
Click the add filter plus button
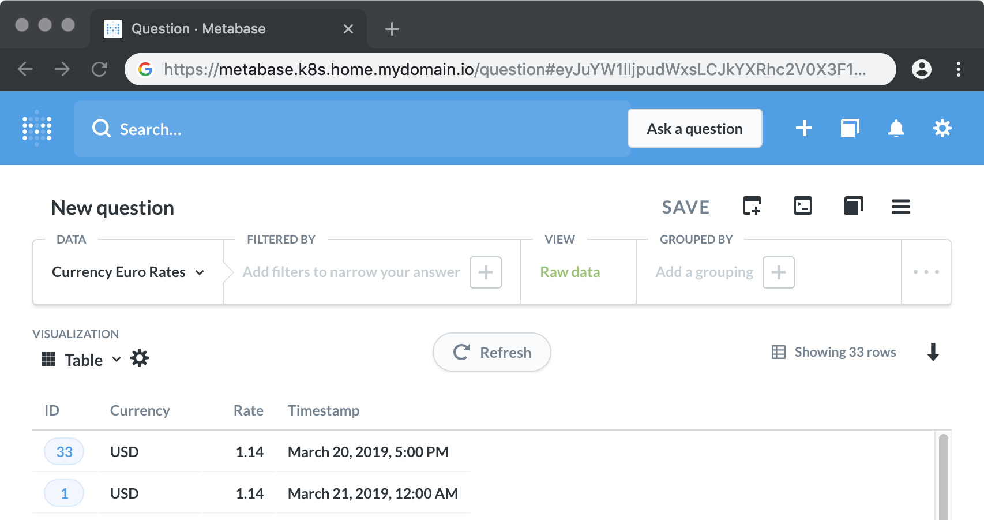pyautogui.click(x=485, y=272)
